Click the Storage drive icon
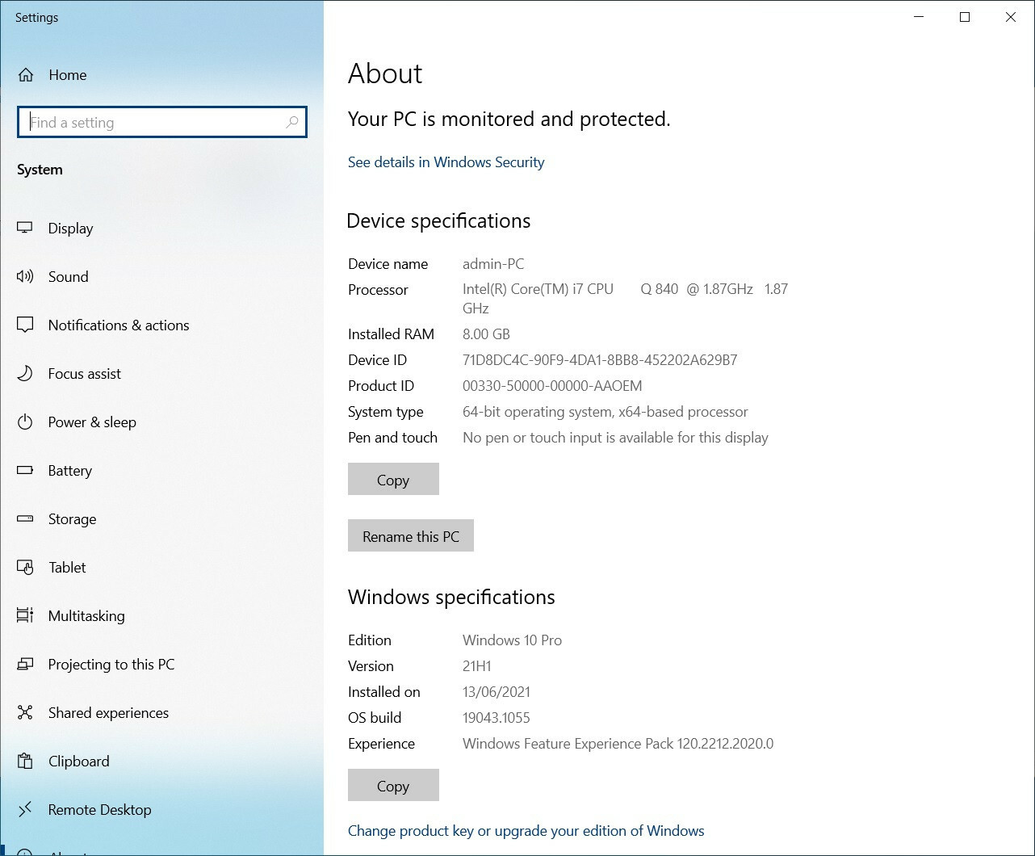1035x856 pixels. click(x=25, y=518)
